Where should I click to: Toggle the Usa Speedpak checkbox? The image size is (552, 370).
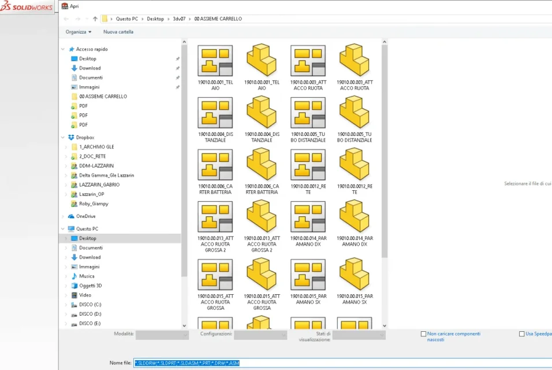pyautogui.click(x=522, y=334)
